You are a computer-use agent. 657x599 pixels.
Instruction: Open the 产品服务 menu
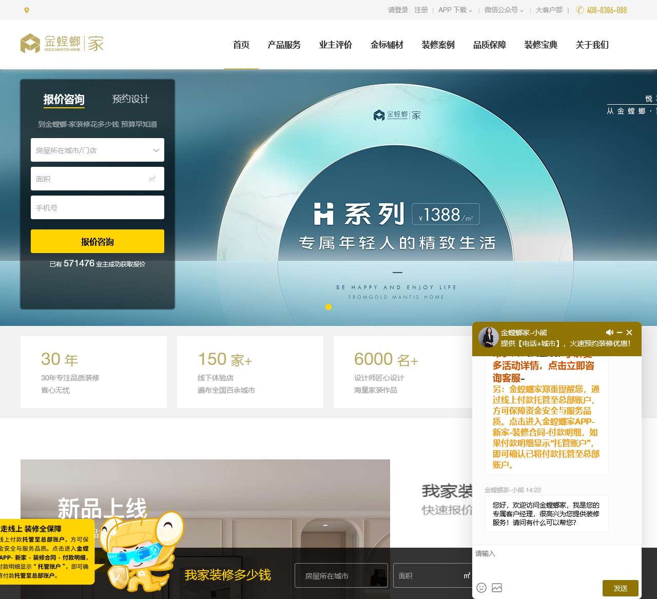pyautogui.click(x=284, y=45)
